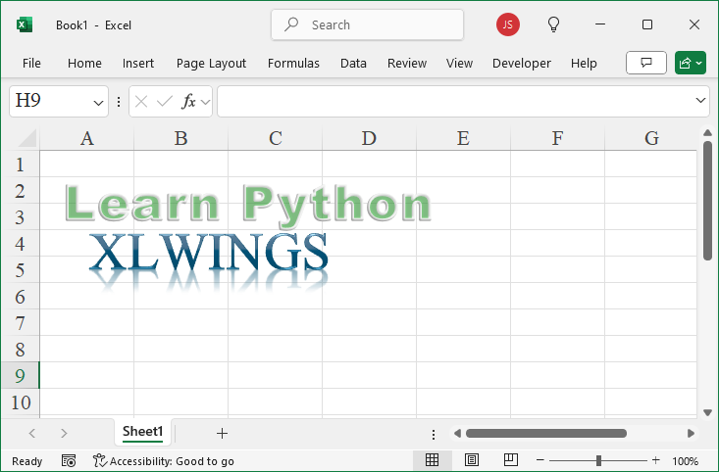Click the vertical scroll up arrow

[x=707, y=133]
